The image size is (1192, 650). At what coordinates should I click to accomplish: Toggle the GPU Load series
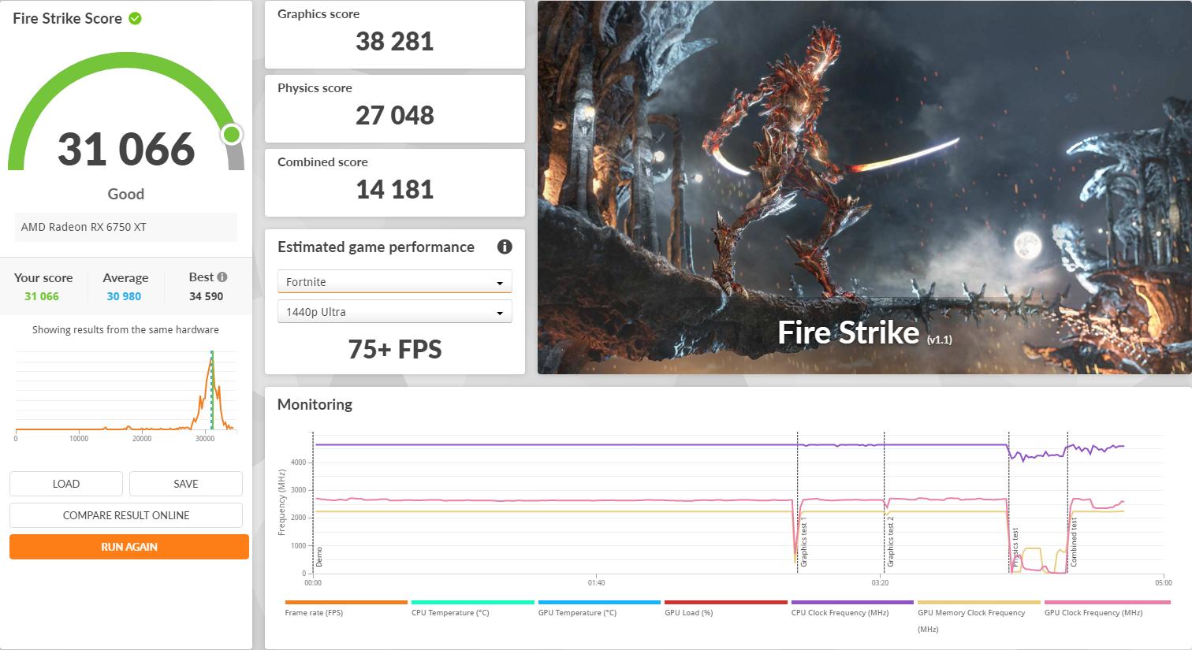coord(689,612)
